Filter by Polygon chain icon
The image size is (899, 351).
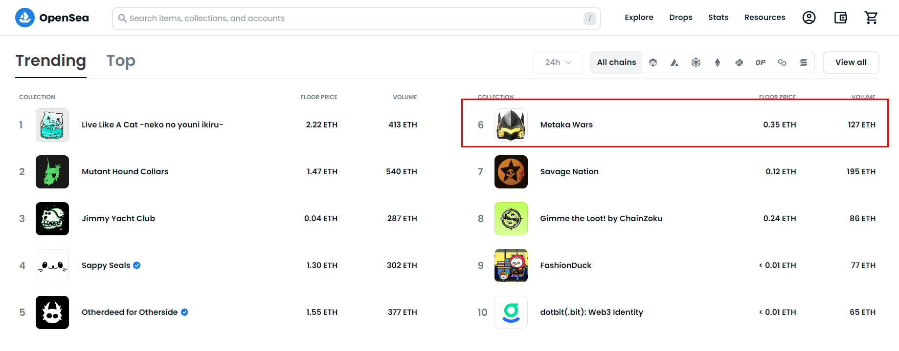coord(782,62)
